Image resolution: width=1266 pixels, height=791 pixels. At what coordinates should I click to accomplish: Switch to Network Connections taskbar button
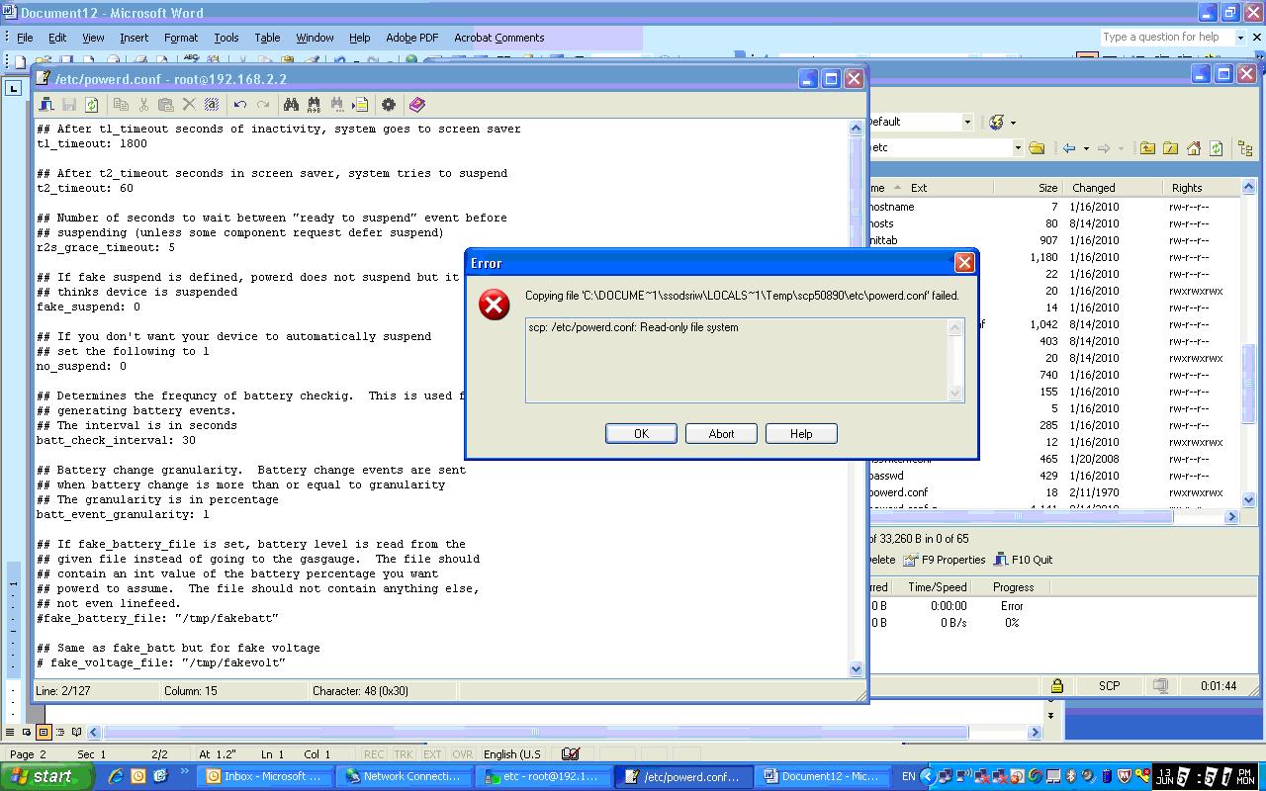coord(405,776)
